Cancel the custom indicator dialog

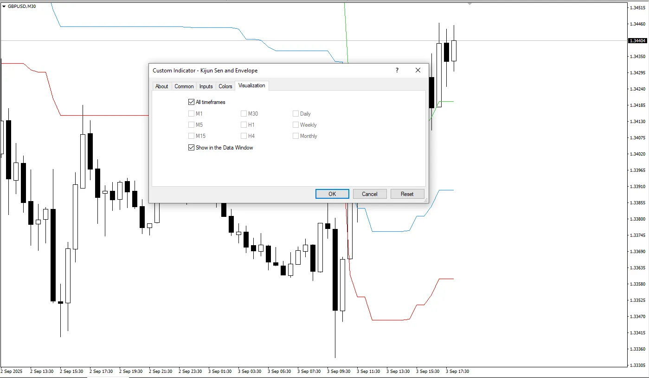370,194
